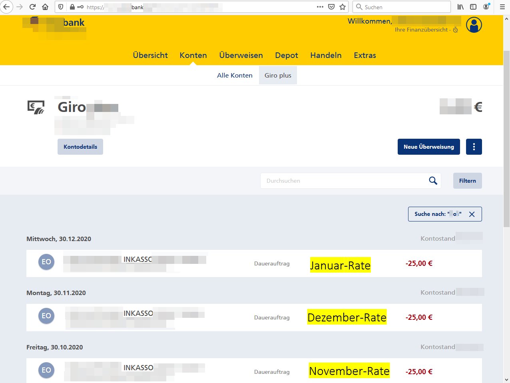
Task: Open the browser library icon
Action: (x=460, y=7)
